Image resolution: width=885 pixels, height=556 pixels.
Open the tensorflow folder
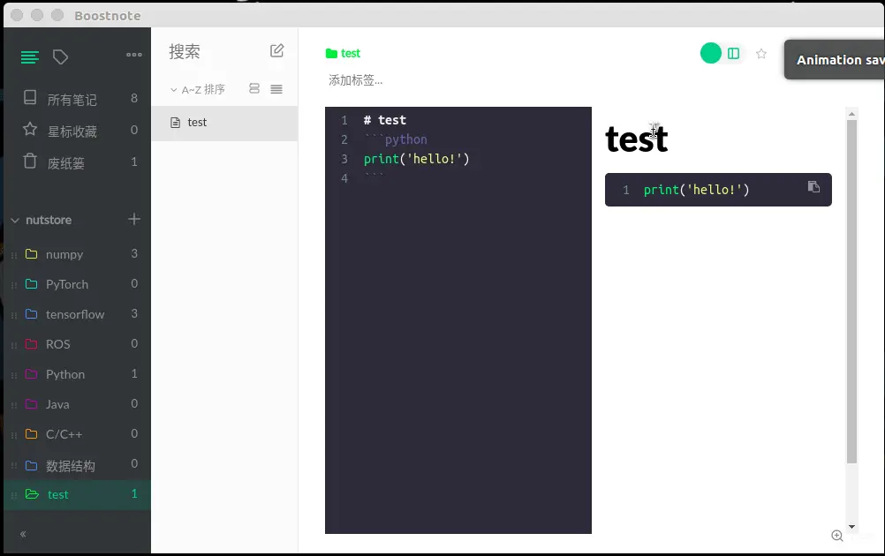coord(78,314)
